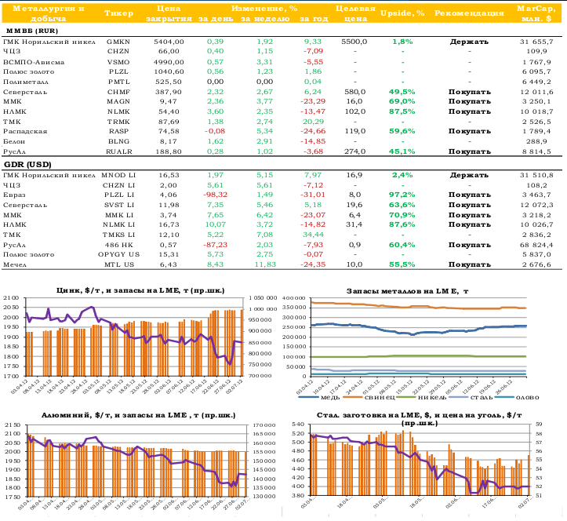Click the 11,83 weekly change
The height and width of the screenshot is (521, 567).
click(x=265, y=264)
